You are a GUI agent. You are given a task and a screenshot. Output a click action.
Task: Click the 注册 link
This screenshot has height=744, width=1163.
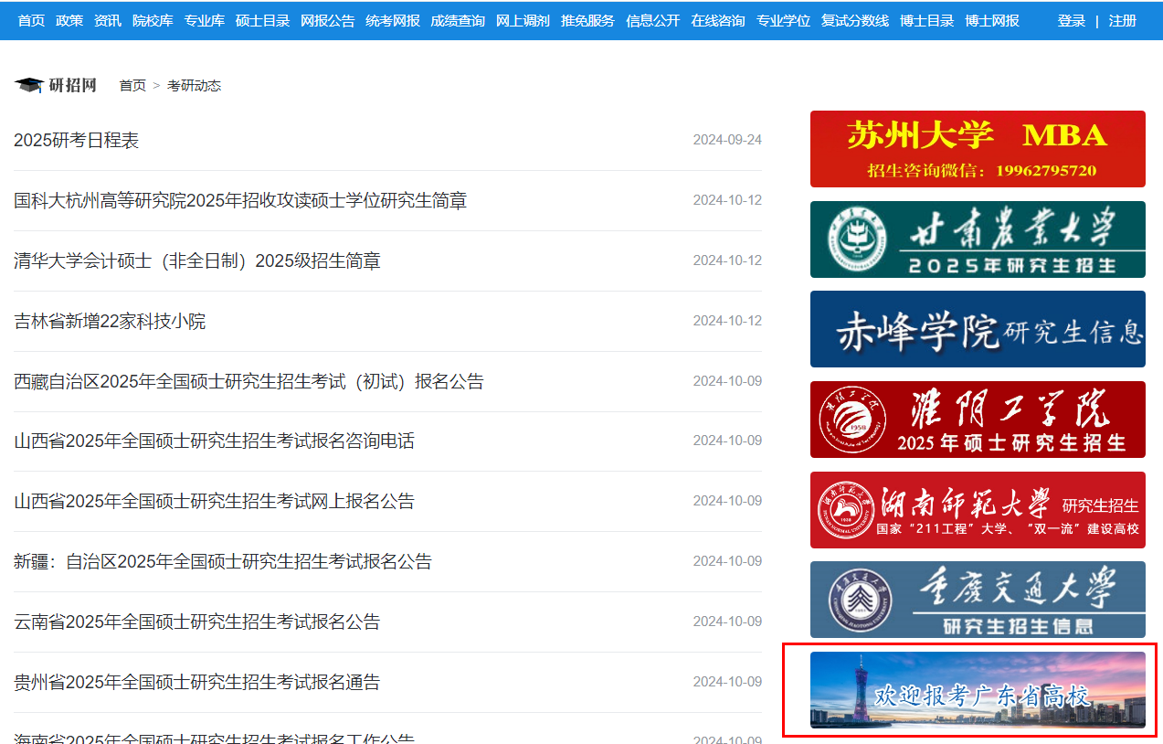point(1123,20)
